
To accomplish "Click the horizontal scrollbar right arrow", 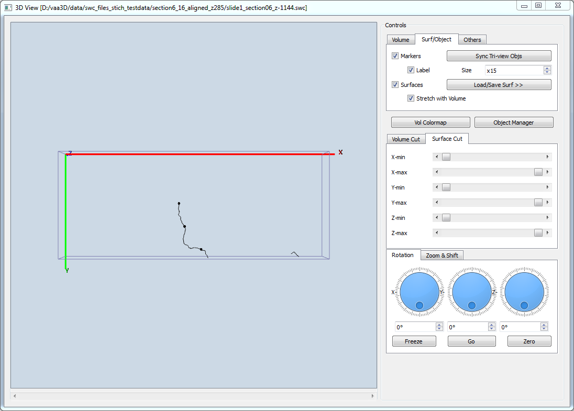I will pos(373,396).
